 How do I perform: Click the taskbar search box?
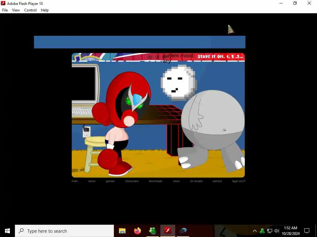[x=64, y=231]
